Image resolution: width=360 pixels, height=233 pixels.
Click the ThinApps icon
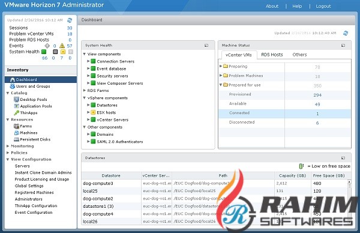coord(16,113)
